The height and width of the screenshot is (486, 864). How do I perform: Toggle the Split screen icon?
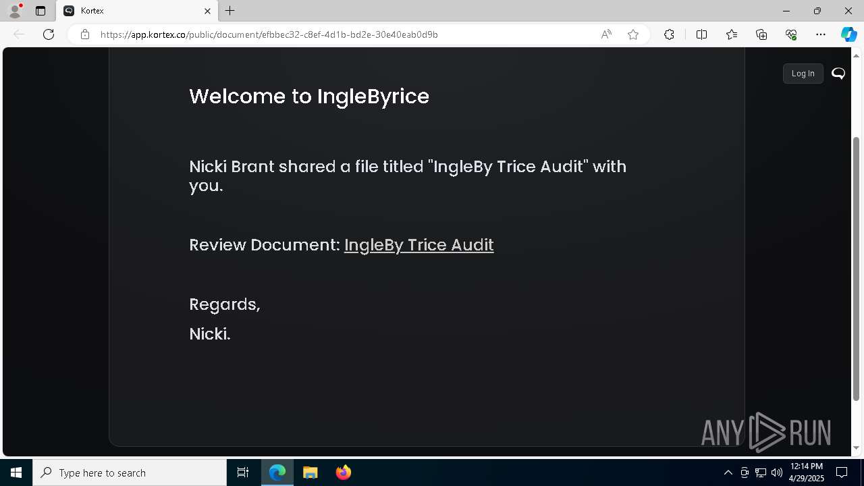coord(701,34)
